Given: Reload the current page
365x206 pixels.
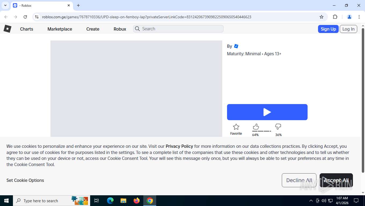Looking at the screenshot, I should click(x=25, y=17).
